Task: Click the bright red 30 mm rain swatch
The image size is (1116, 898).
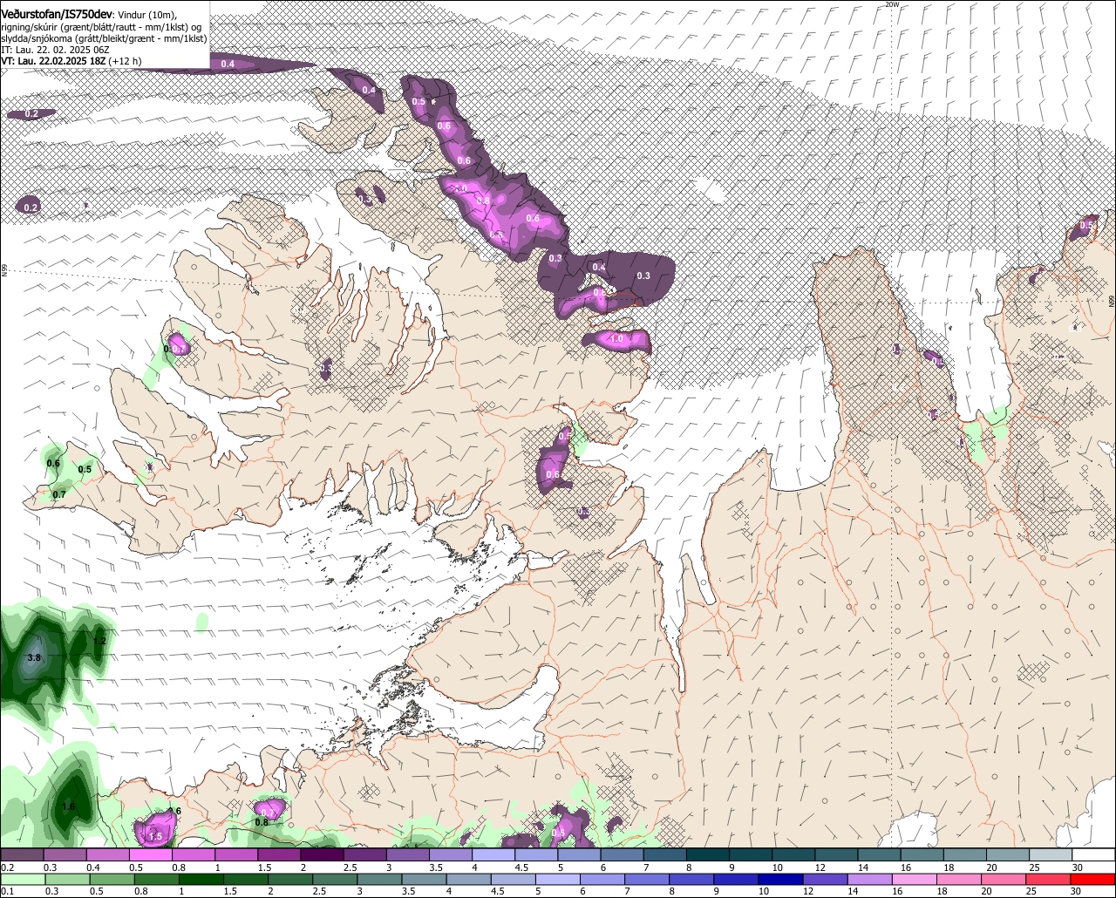Action: (1094, 880)
